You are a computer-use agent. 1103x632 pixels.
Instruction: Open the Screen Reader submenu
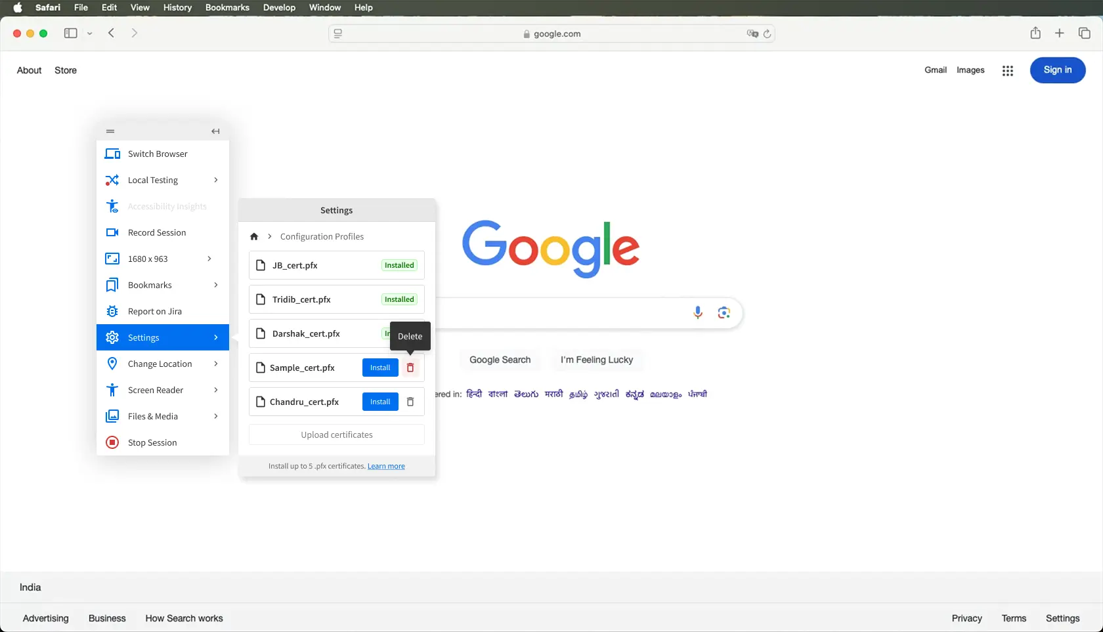[215, 390]
